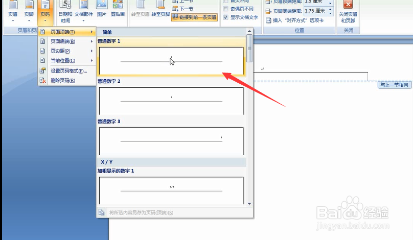Click the 页面顶端 menu item icon
413x240 pixels.
tap(42, 32)
